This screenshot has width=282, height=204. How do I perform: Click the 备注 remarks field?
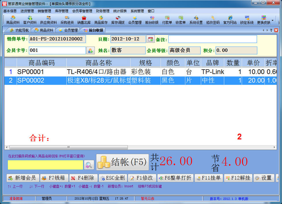213,39
